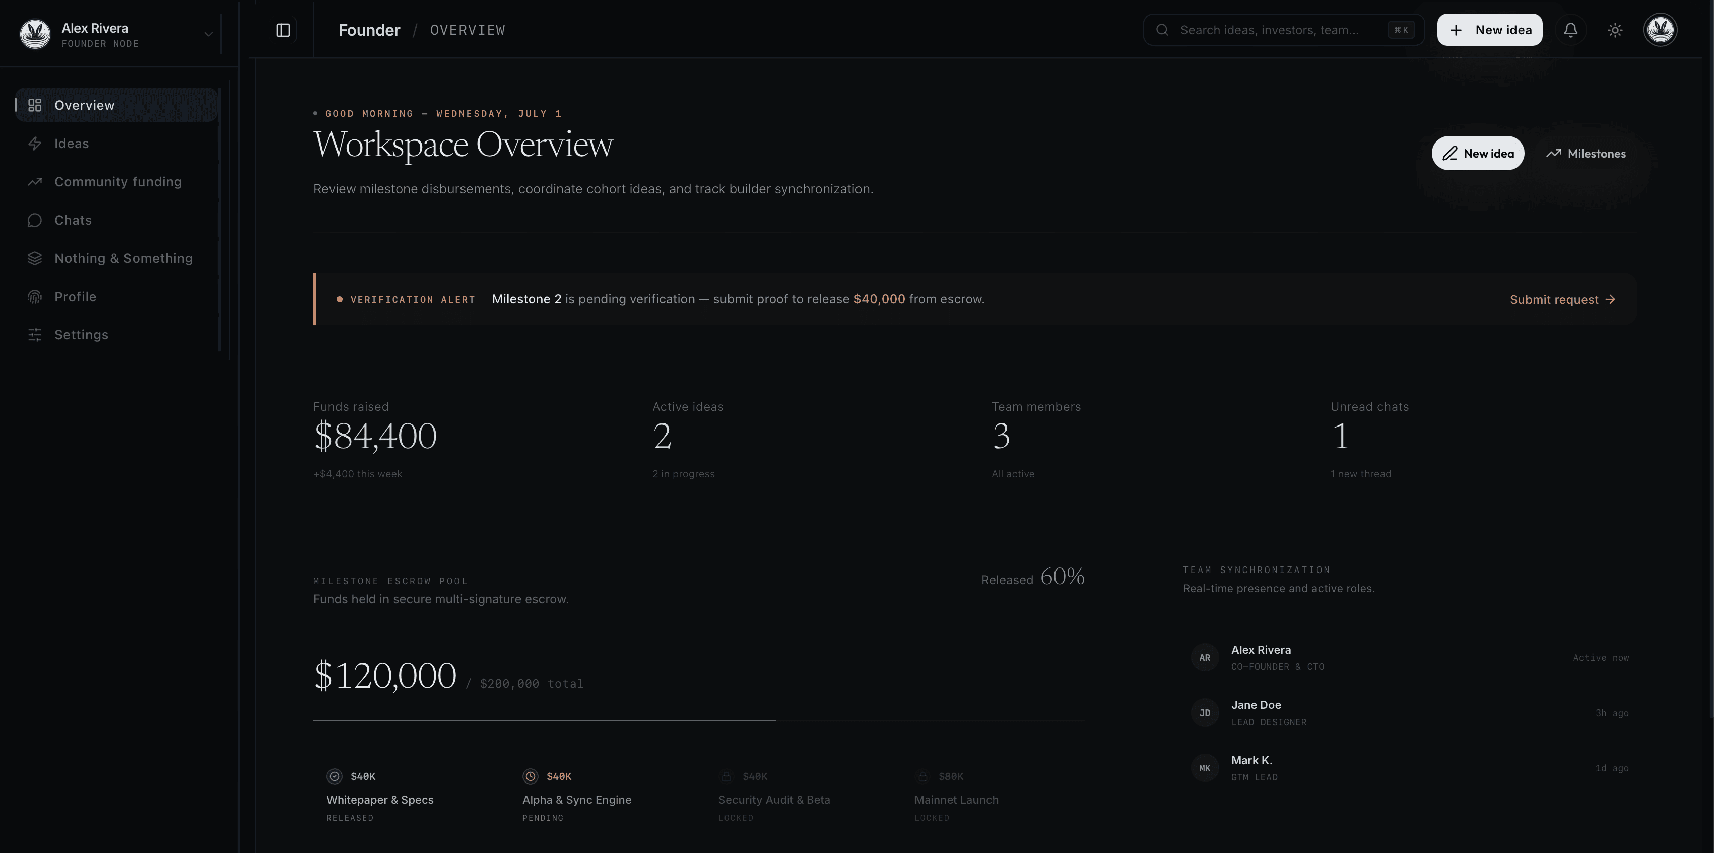This screenshot has width=1714, height=853.
Task: Open Profile page
Action: pos(116,297)
